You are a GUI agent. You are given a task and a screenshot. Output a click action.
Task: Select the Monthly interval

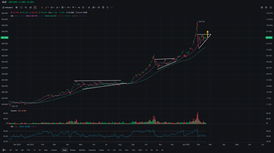coord(82,150)
